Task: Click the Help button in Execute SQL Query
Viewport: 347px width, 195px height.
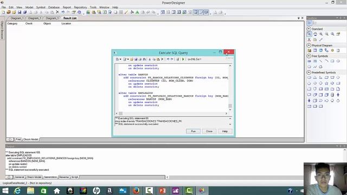Action: click(x=225, y=131)
